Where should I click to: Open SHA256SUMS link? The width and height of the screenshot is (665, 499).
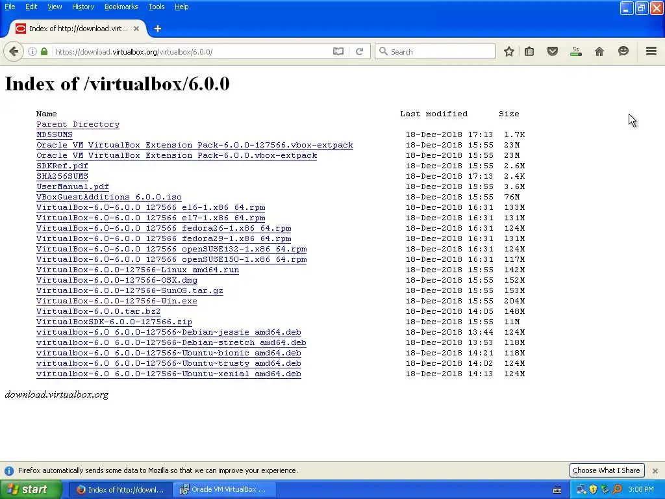(x=62, y=176)
